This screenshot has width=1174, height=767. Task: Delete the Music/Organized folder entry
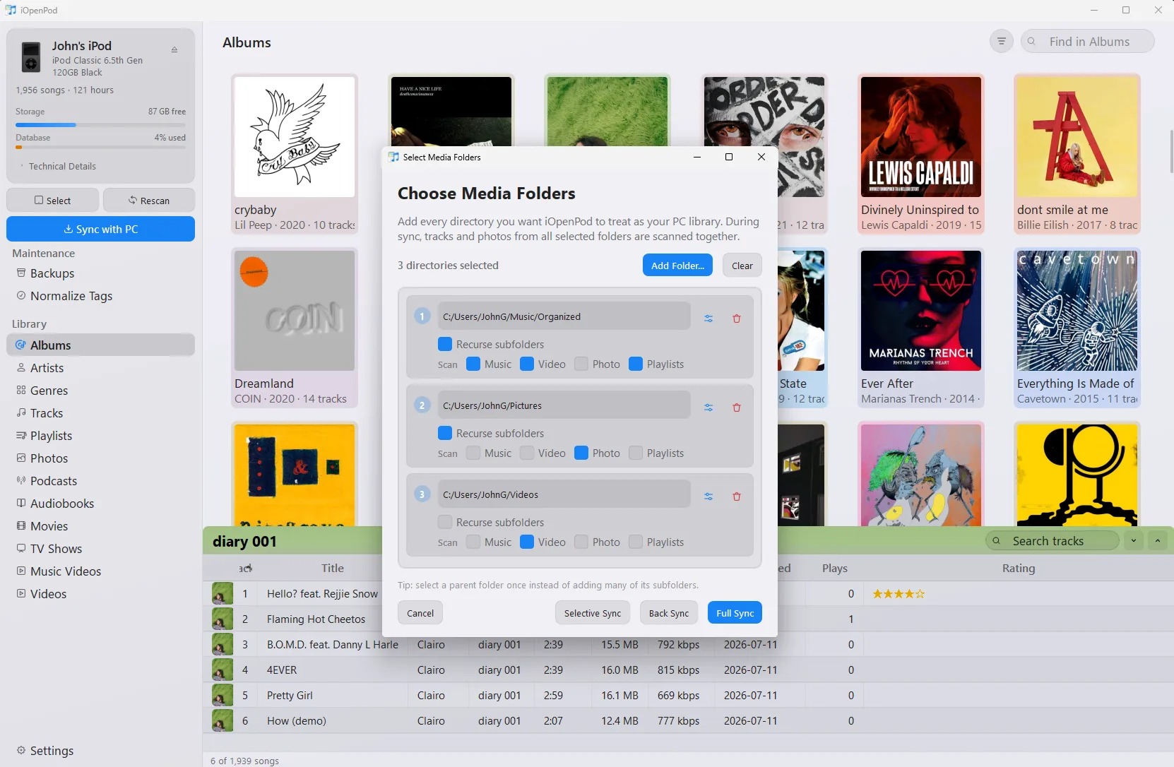click(x=737, y=319)
